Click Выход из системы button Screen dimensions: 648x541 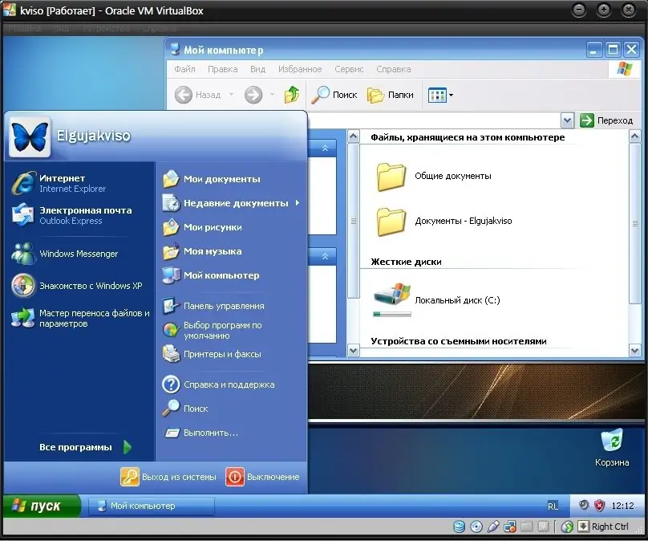(x=168, y=477)
